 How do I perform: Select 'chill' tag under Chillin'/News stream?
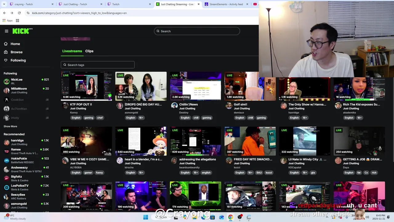196,118
